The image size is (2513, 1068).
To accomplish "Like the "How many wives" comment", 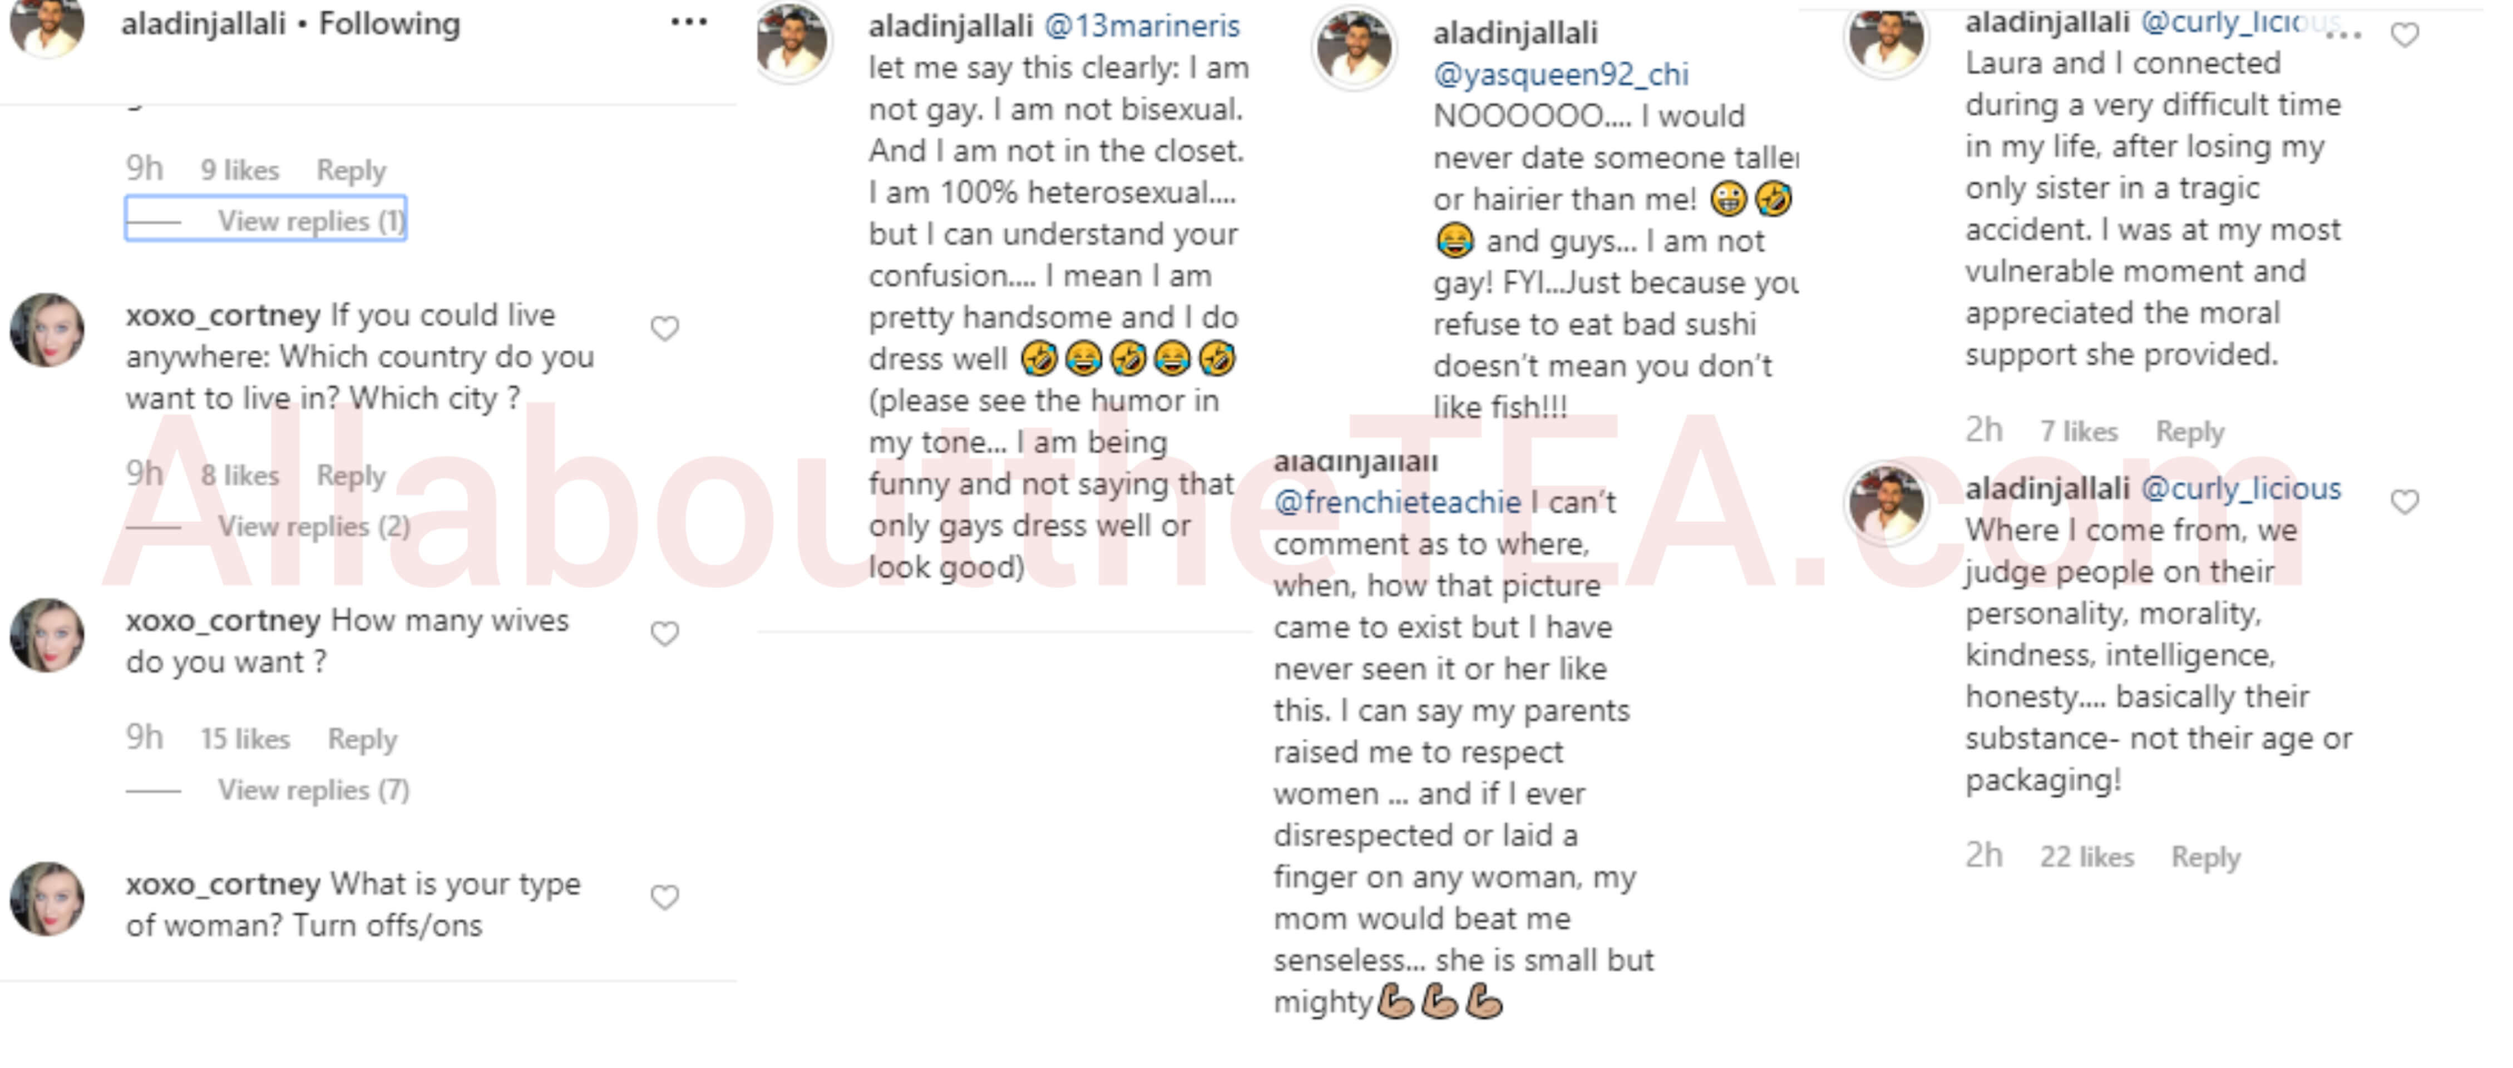I will pos(664,634).
